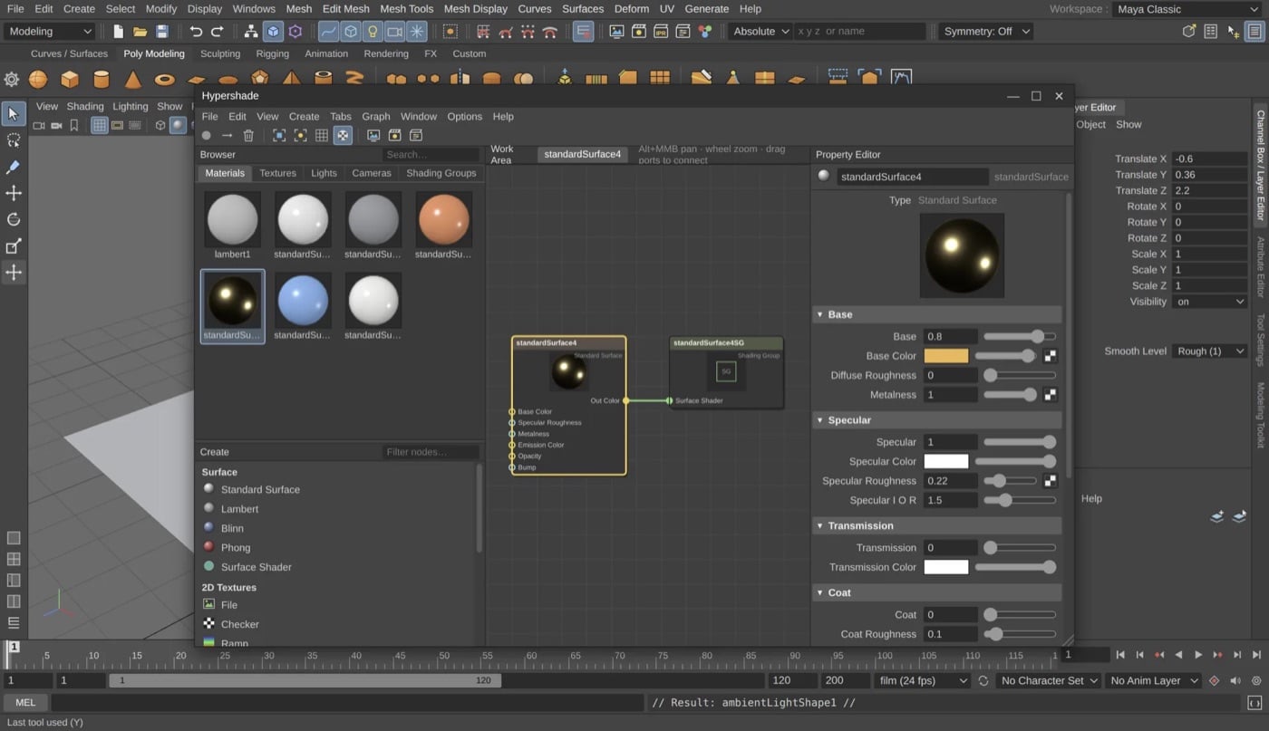
Task: Undo the last action in the status line
Action: coord(196,31)
